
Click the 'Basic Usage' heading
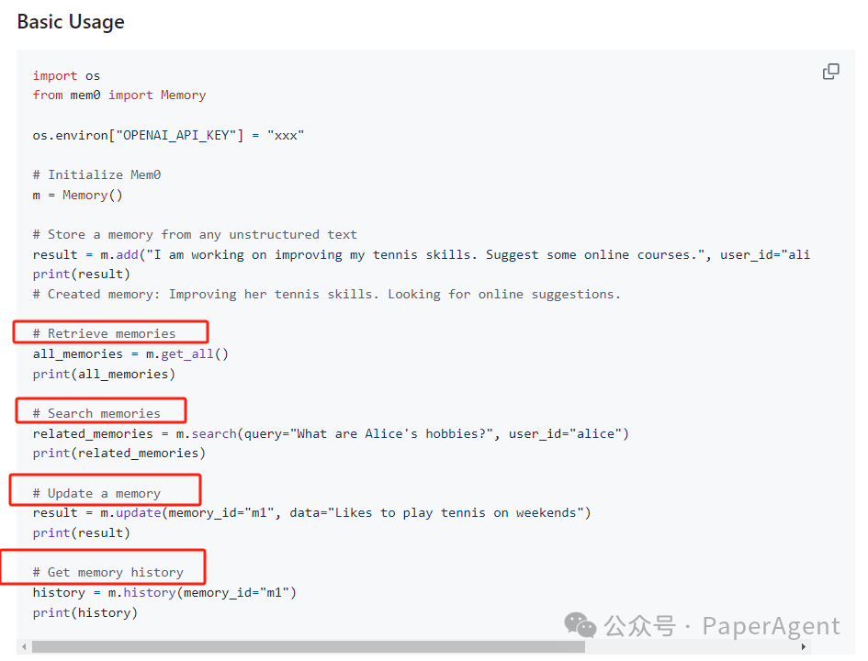[71, 22]
